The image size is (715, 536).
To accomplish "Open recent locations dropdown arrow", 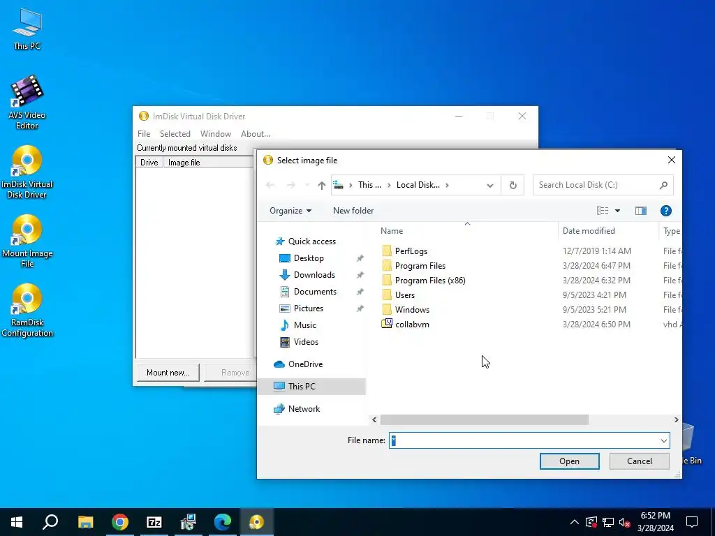I will 307,185.
